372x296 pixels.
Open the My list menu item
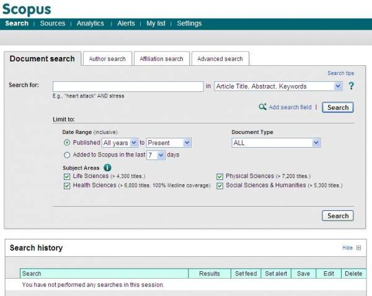(x=156, y=23)
